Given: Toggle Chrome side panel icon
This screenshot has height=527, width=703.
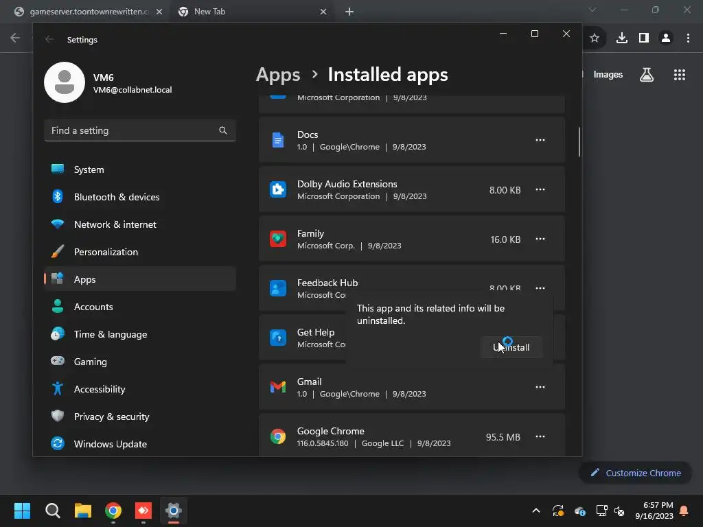Looking at the screenshot, I should (644, 38).
